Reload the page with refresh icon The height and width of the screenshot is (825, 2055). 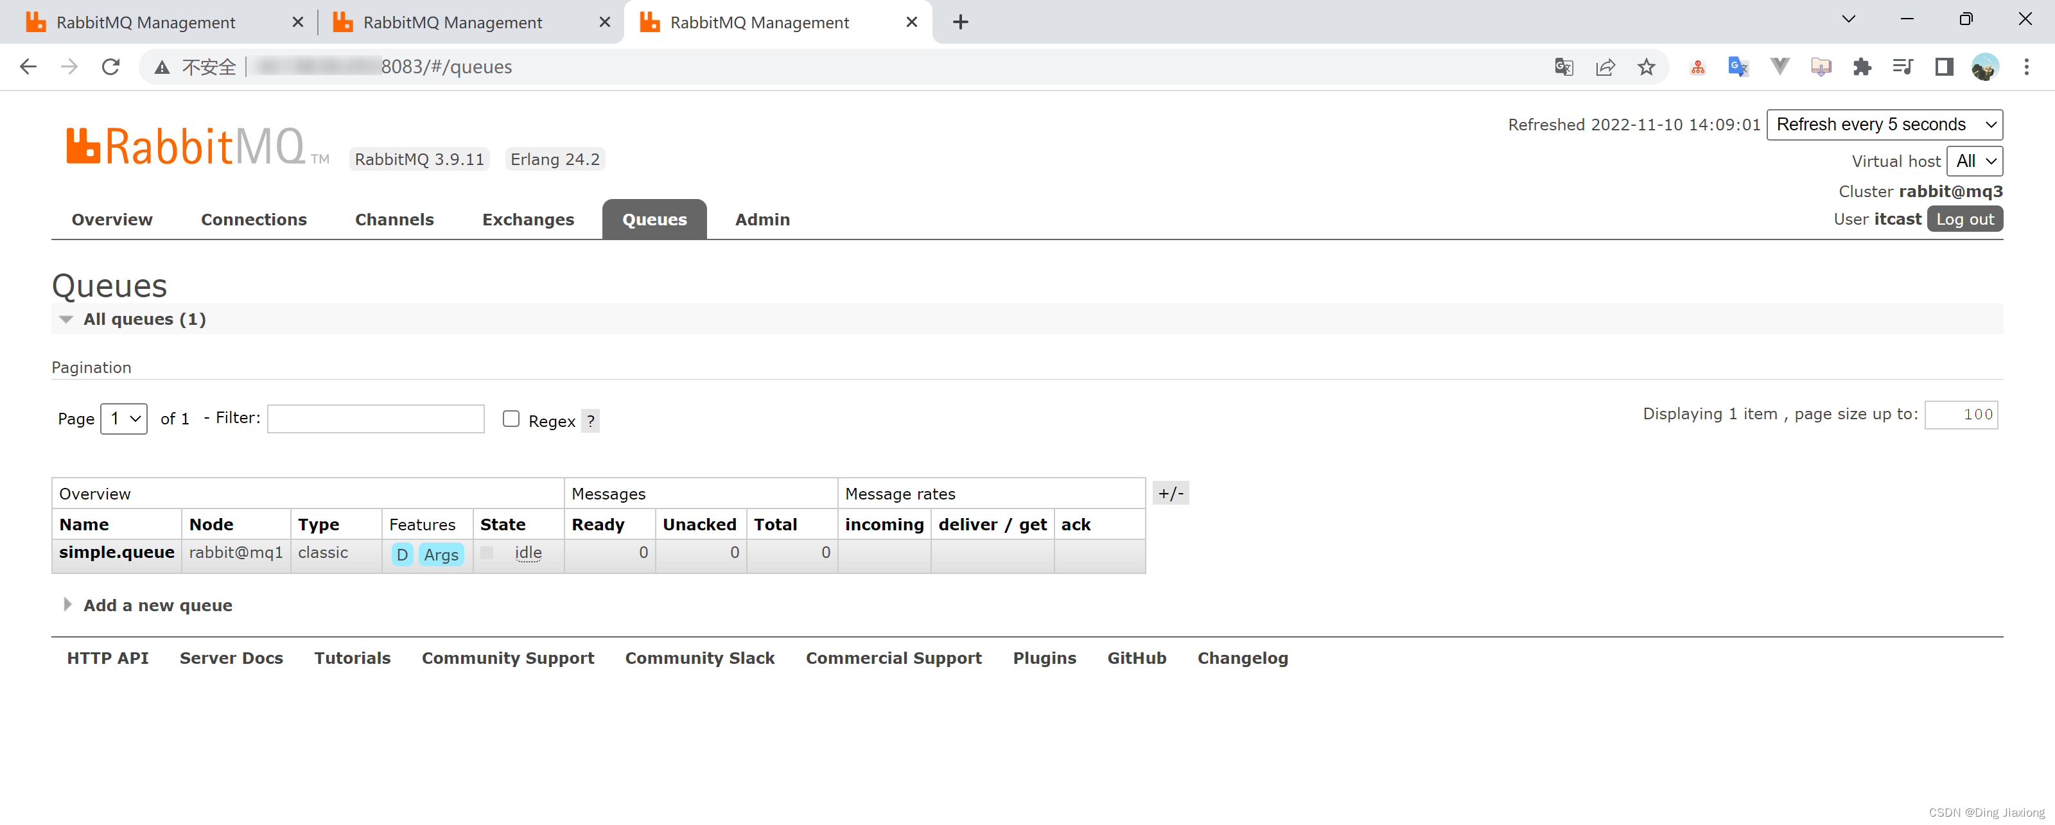coord(111,67)
